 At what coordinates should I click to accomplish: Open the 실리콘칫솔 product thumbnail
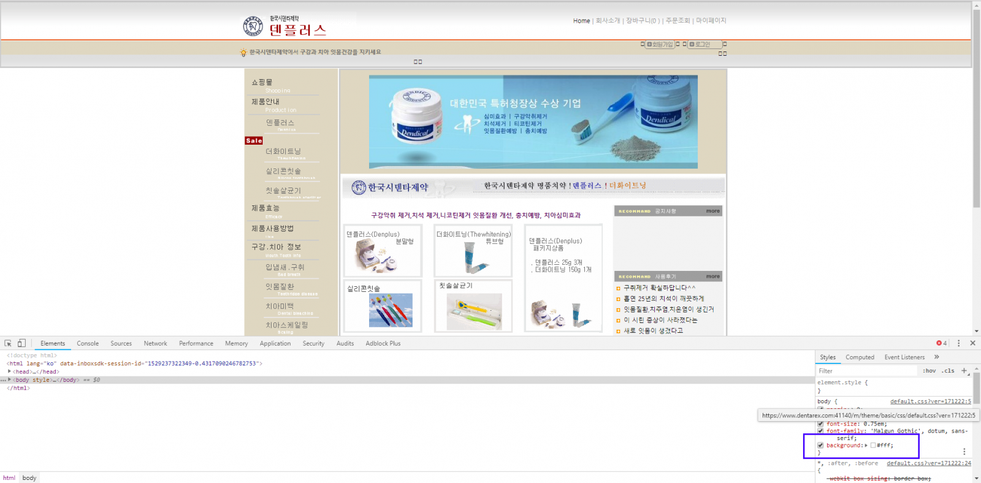click(383, 306)
